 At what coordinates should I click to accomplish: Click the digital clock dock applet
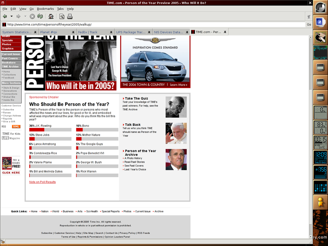pos(321,157)
